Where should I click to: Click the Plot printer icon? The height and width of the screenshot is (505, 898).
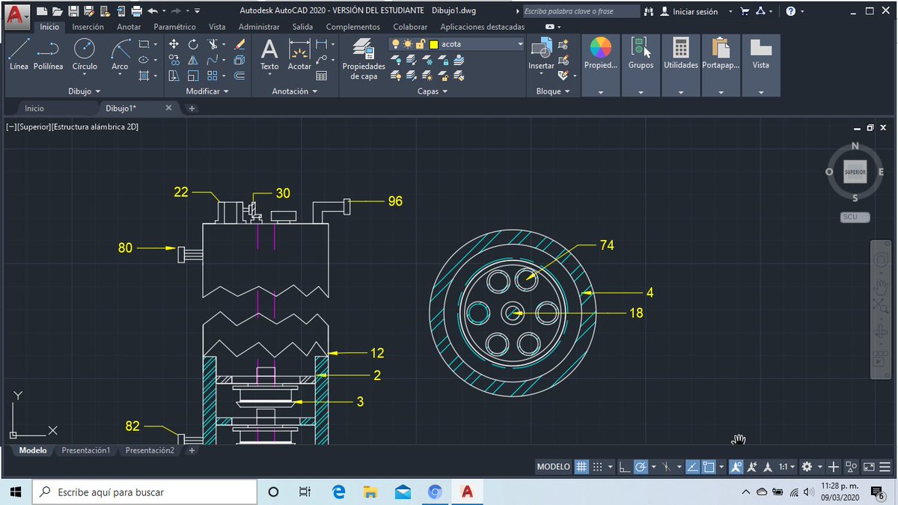point(136,11)
